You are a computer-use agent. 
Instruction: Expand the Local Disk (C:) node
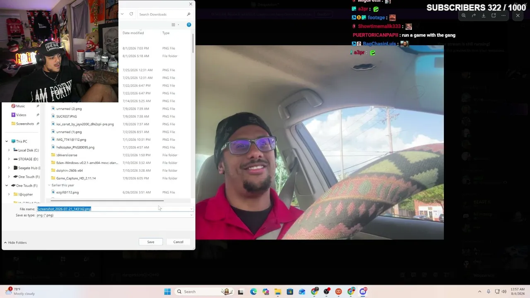tap(9, 150)
